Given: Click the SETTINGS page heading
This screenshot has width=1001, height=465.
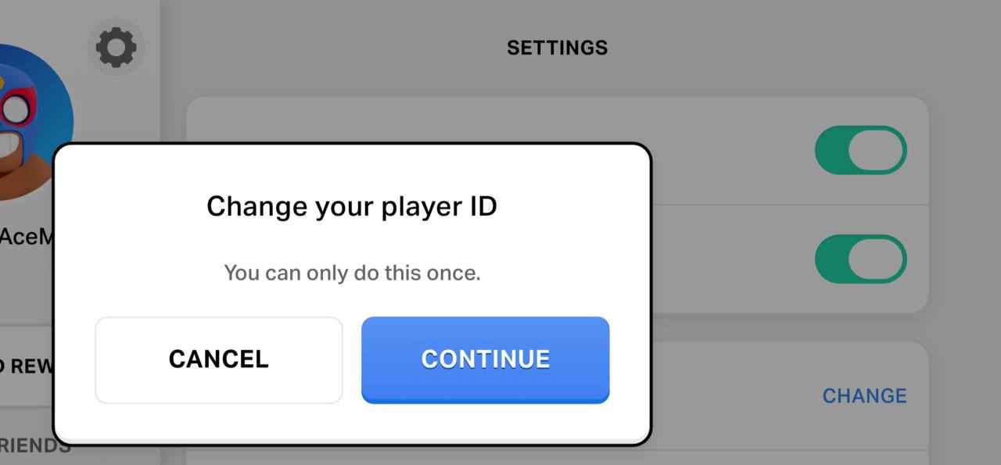Looking at the screenshot, I should (x=557, y=48).
